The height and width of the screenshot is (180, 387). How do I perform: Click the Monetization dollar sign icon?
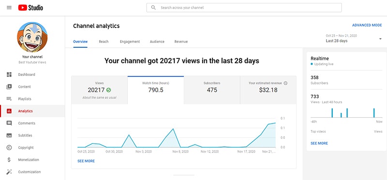click(x=9, y=160)
